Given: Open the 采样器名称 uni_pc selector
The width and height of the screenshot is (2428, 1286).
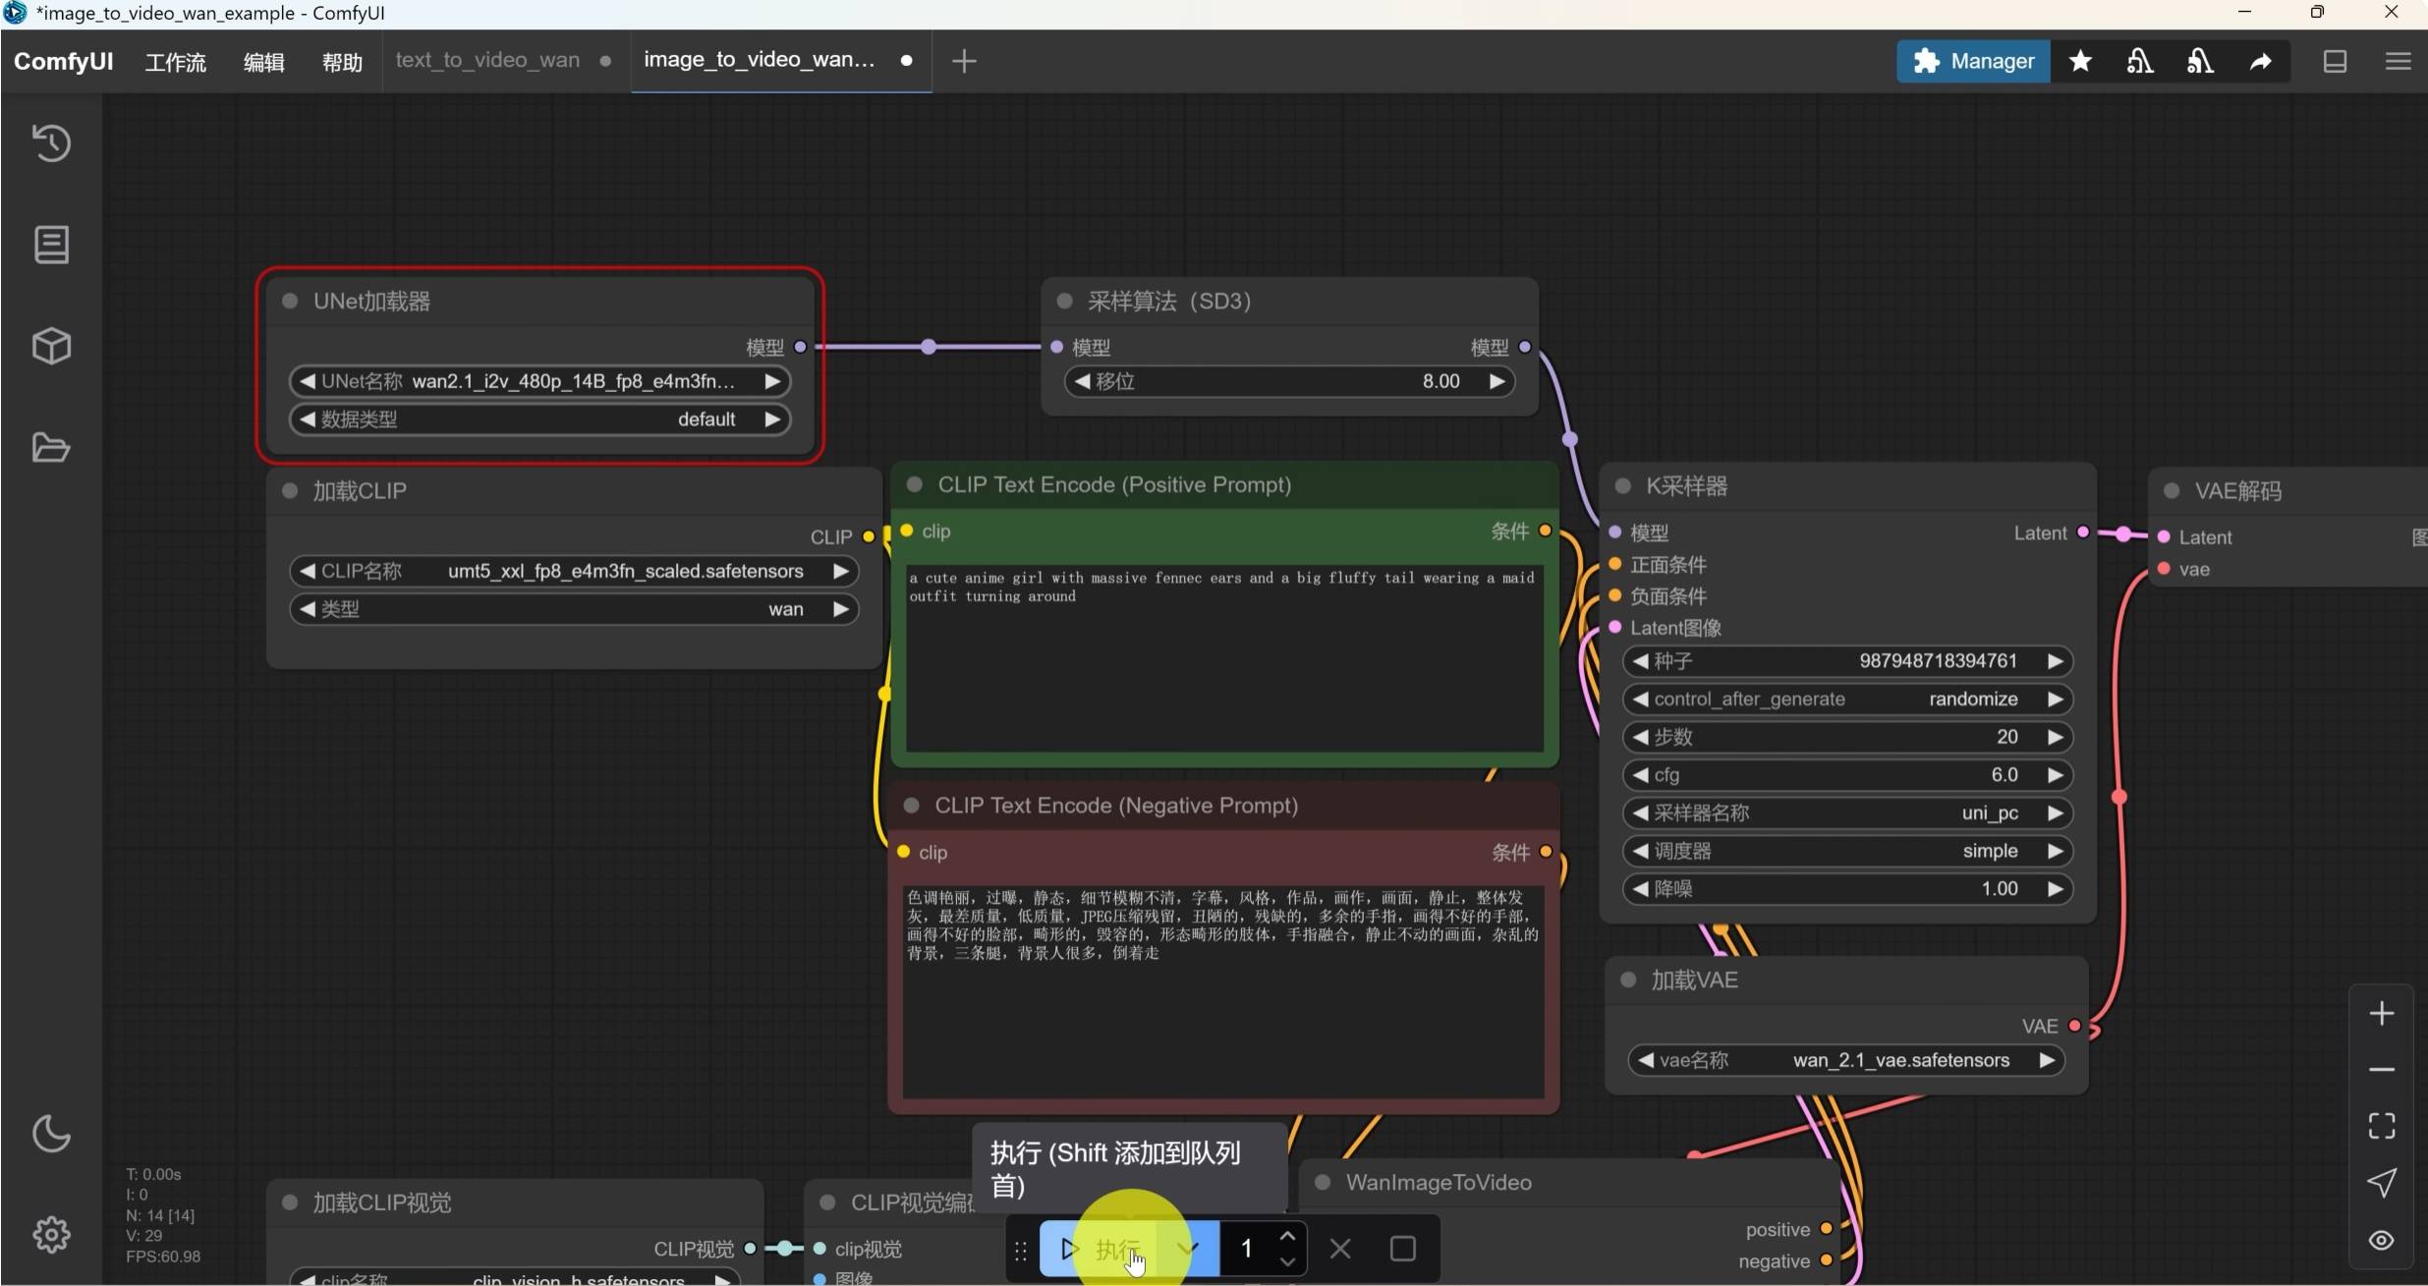Looking at the screenshot, I should point(1847,813).
